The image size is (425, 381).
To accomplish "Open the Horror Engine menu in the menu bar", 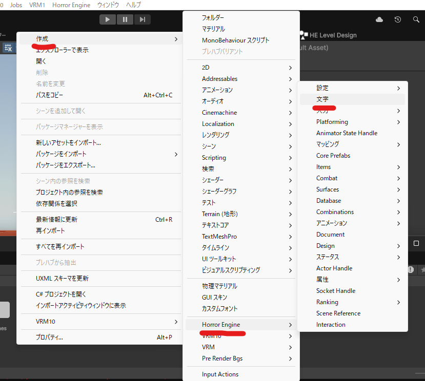I will (x=71, y=5).
